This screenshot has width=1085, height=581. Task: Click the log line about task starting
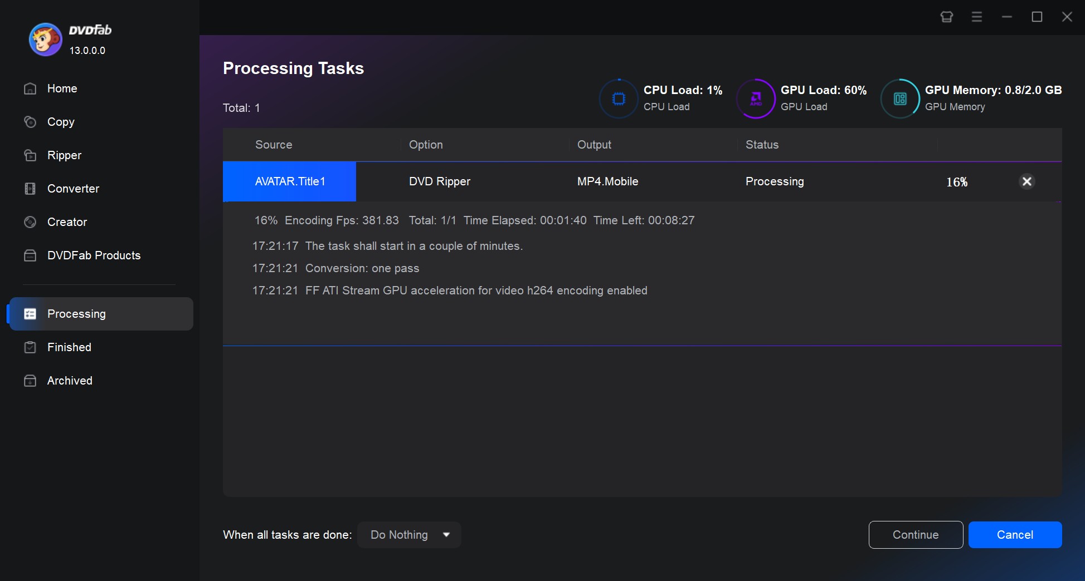tap(387, 246)
